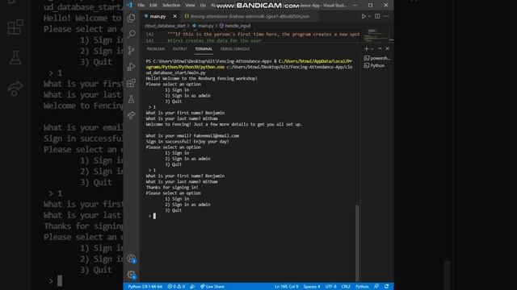This screenshot has width=517, height=290.
Task: Click the cloud_database_start breadcrumb
Action: point(165,26)
